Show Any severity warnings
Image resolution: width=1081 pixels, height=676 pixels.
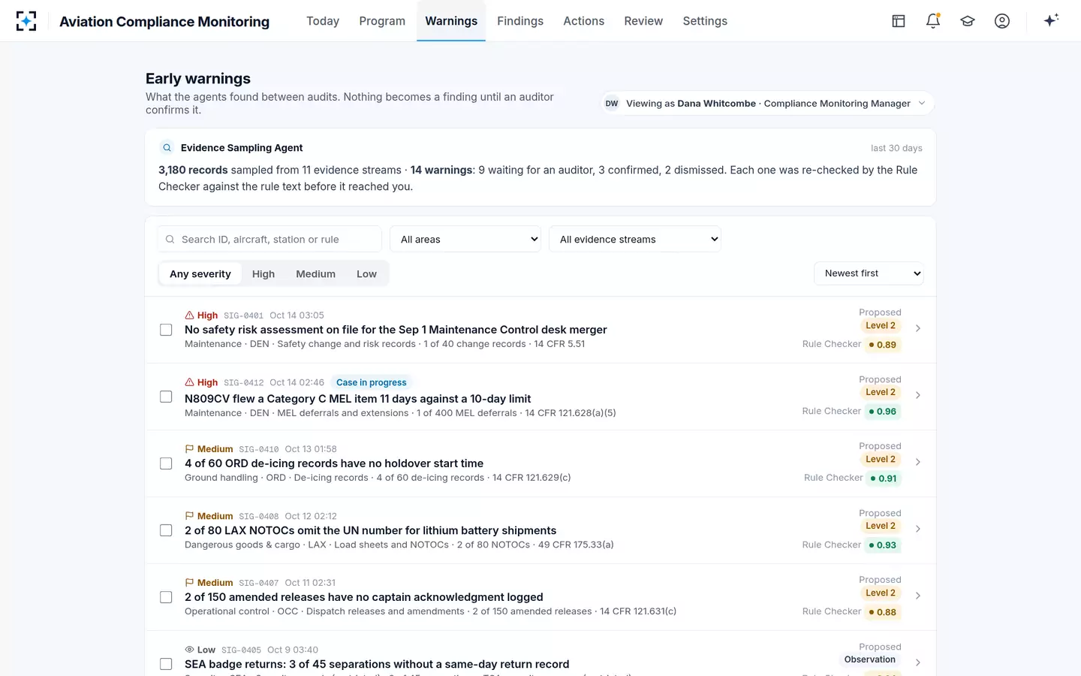200,274
